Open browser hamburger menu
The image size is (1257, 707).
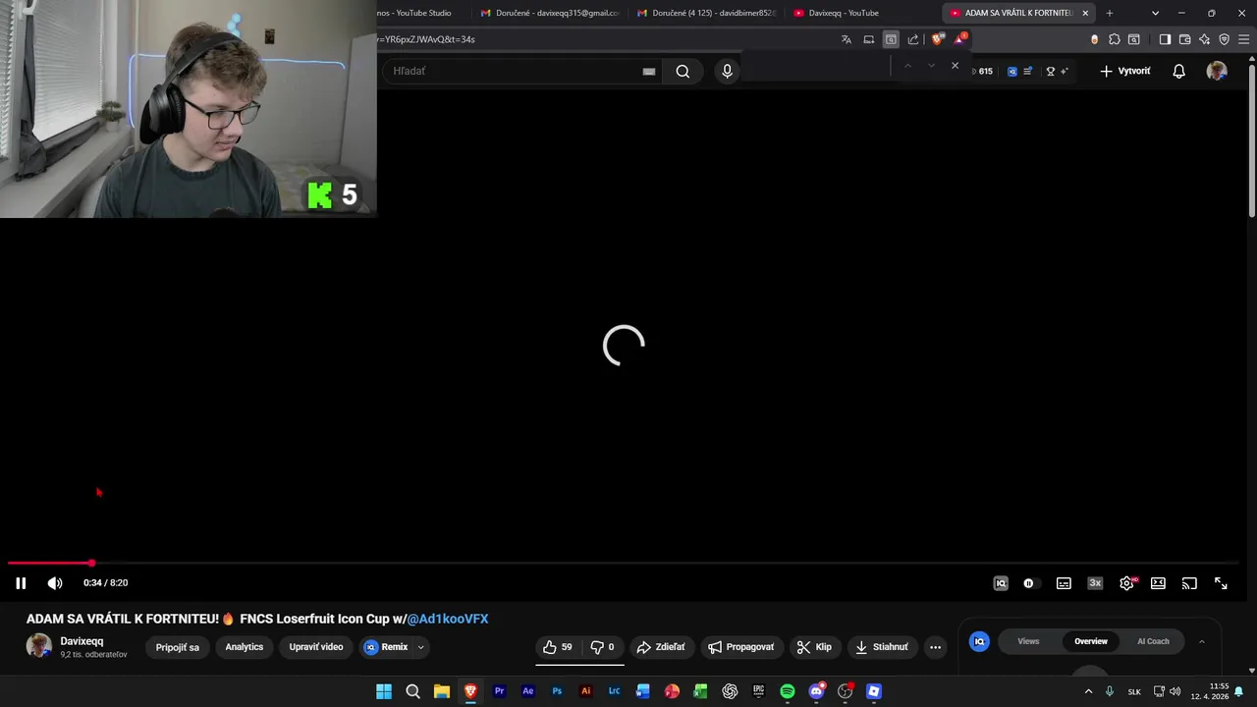click(x=1244, y=39)
